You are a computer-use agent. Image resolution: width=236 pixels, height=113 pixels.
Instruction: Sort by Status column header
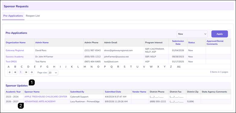[191, 43]
